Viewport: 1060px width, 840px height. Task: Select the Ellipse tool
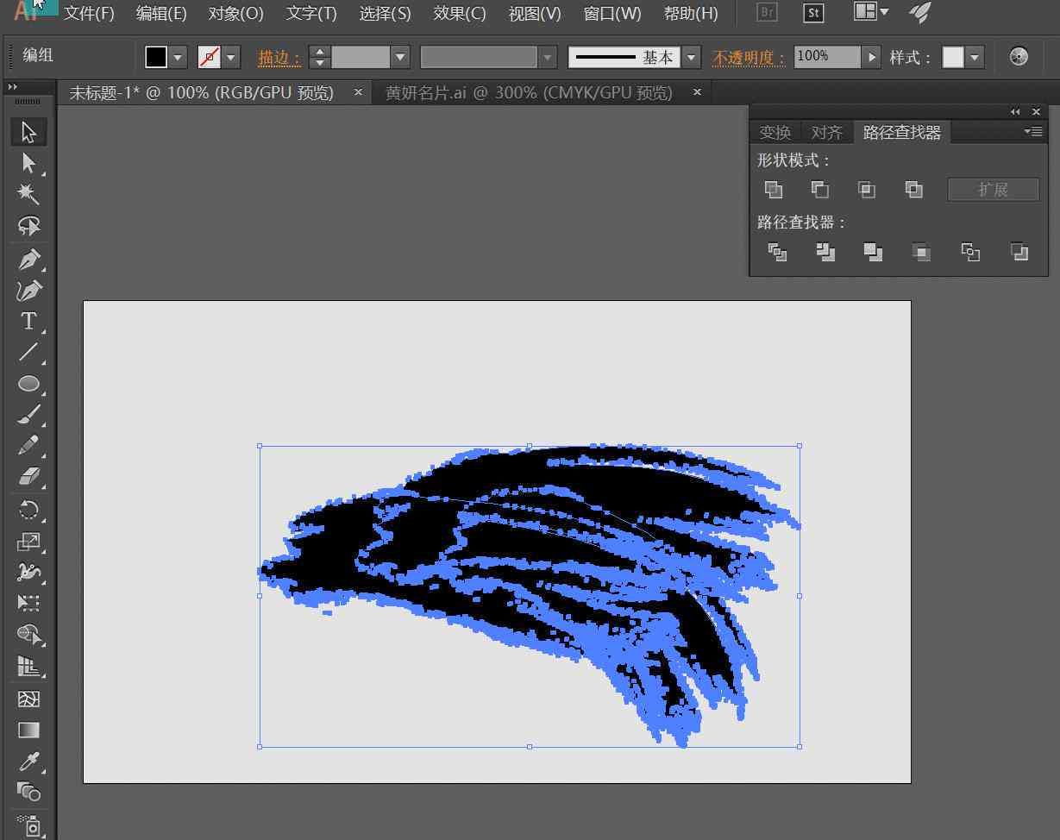coord(28,384)
